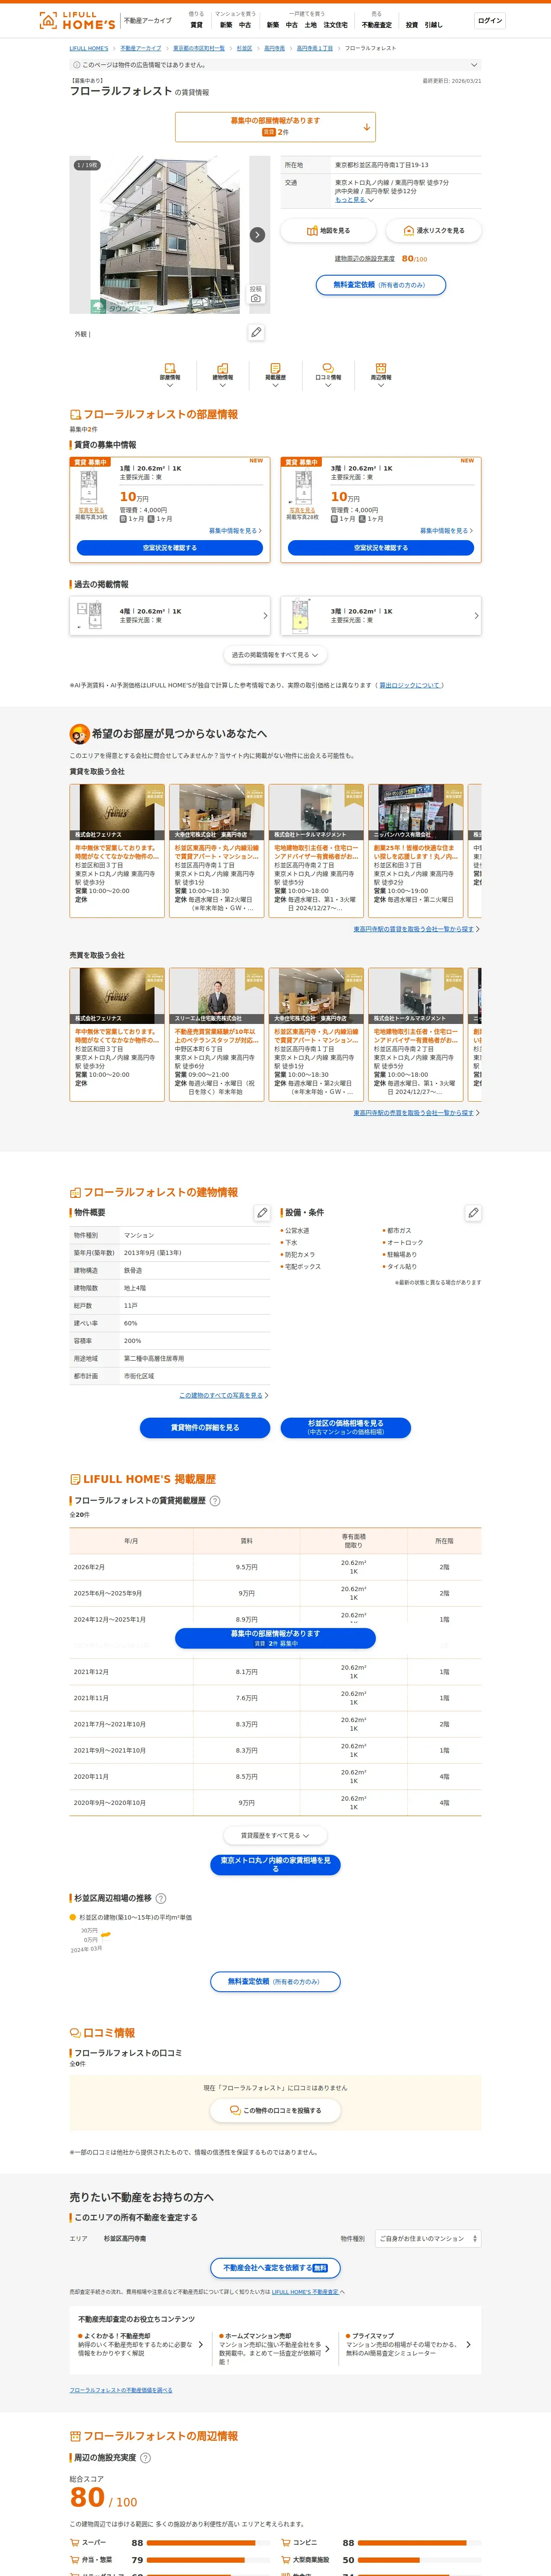
Task: Open ホームズマンション売却 content arrow
Action: click(327, 2349)
